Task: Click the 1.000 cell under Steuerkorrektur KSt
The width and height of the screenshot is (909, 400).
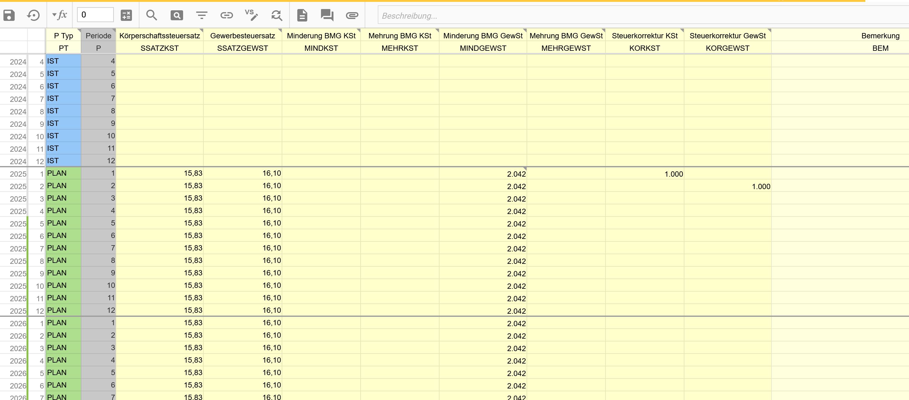Action: point(644,174)
